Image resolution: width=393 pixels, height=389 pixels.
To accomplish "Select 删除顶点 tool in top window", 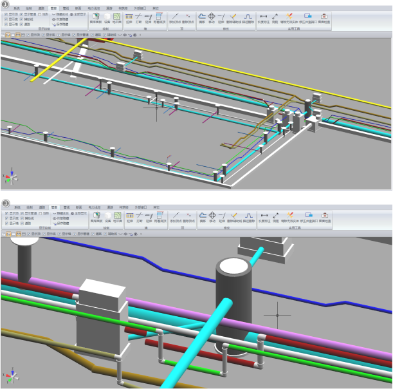I will point(188,18).
